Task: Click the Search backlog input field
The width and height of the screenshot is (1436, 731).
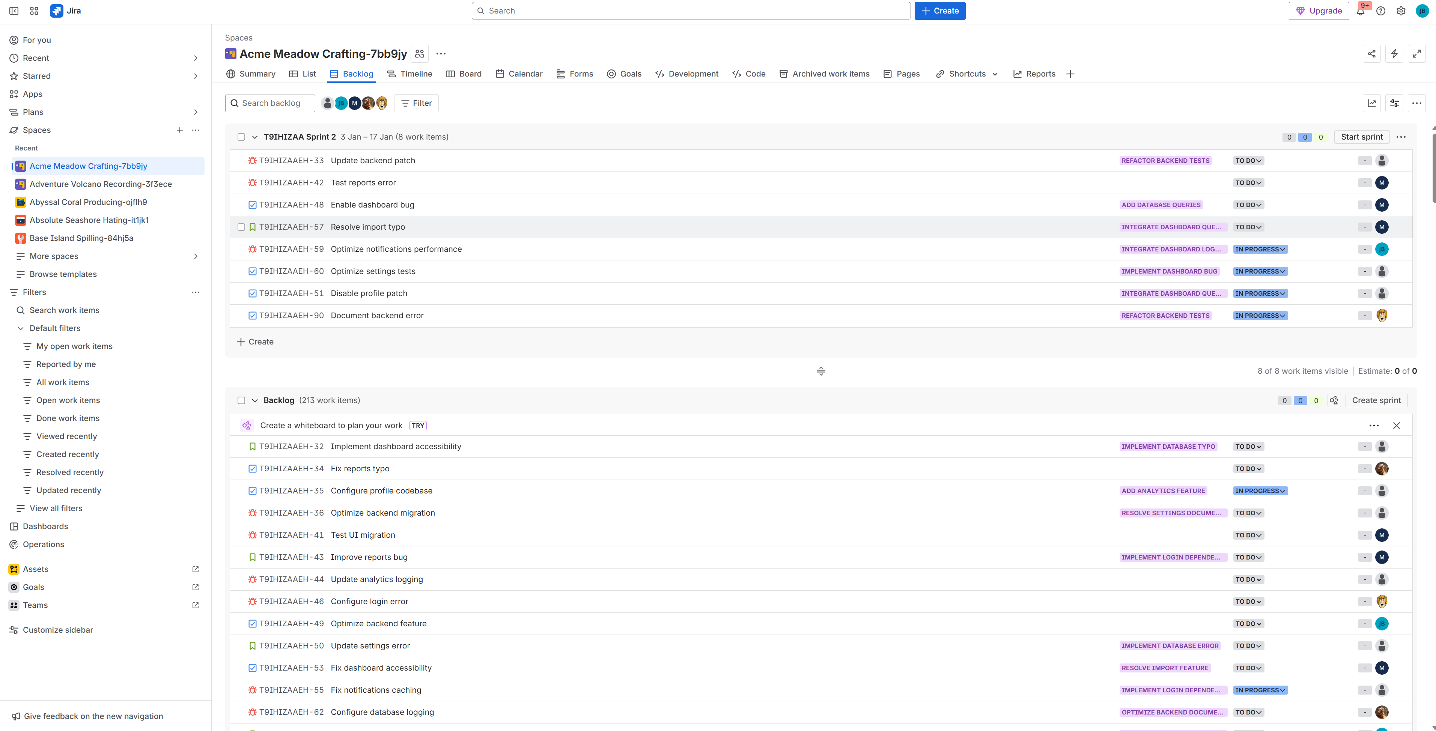Action: pyautogui.click(x=270, y=103)
